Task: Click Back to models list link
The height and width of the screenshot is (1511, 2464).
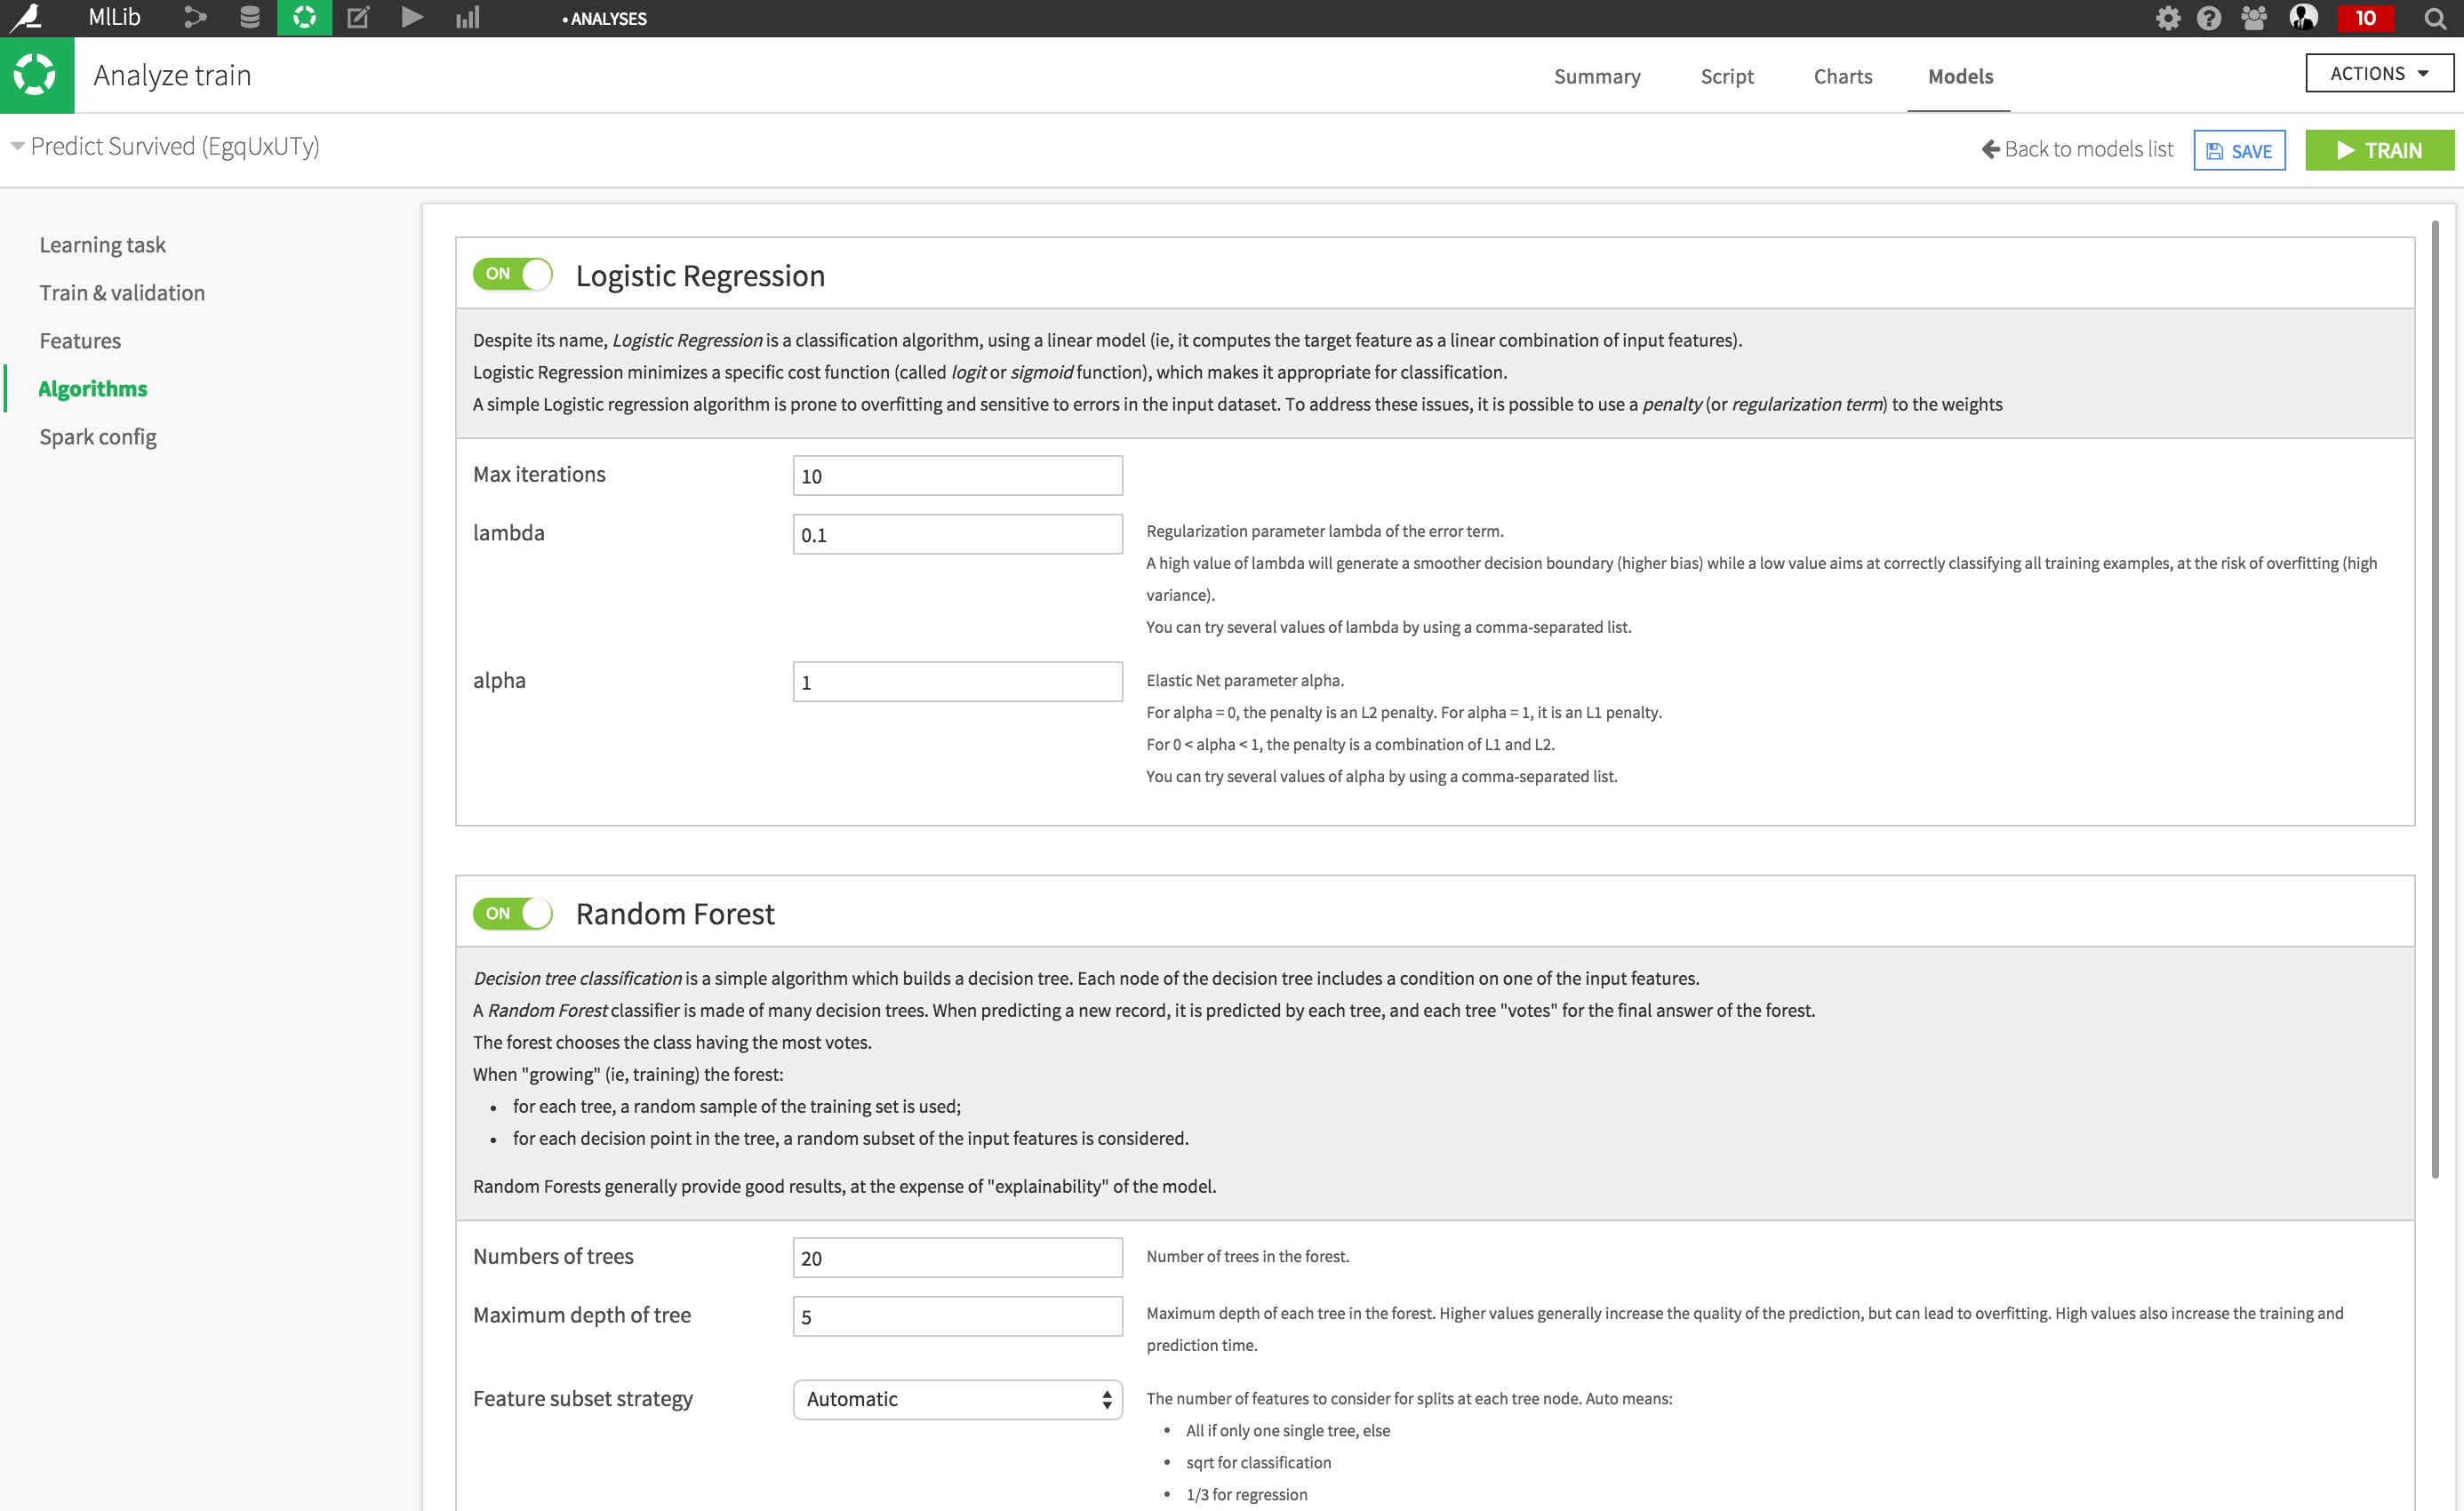Action: coord(2078,148)
